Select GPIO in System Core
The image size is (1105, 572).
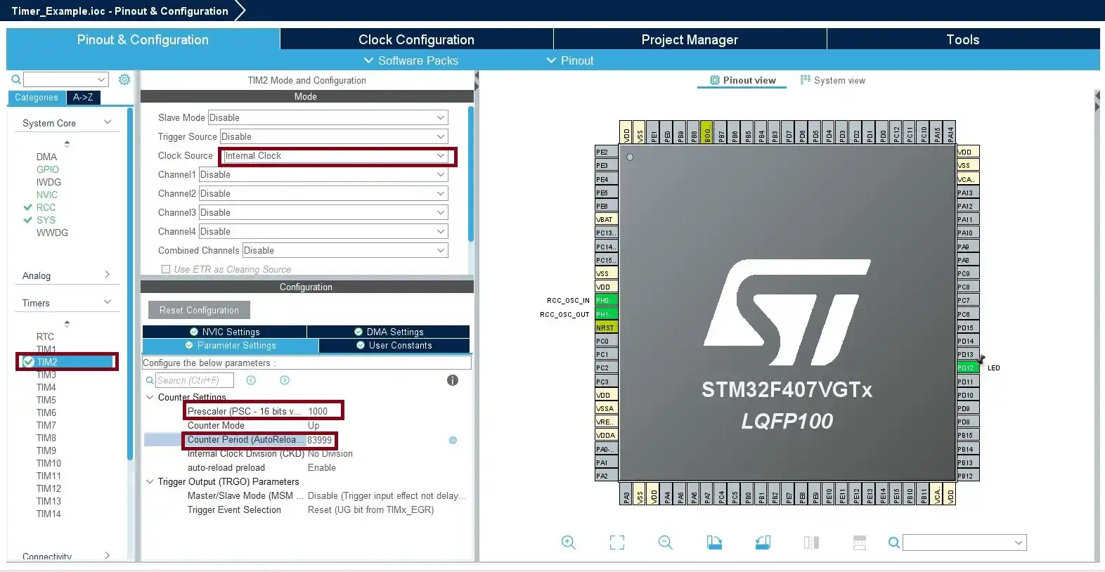[x=48, y=169]
